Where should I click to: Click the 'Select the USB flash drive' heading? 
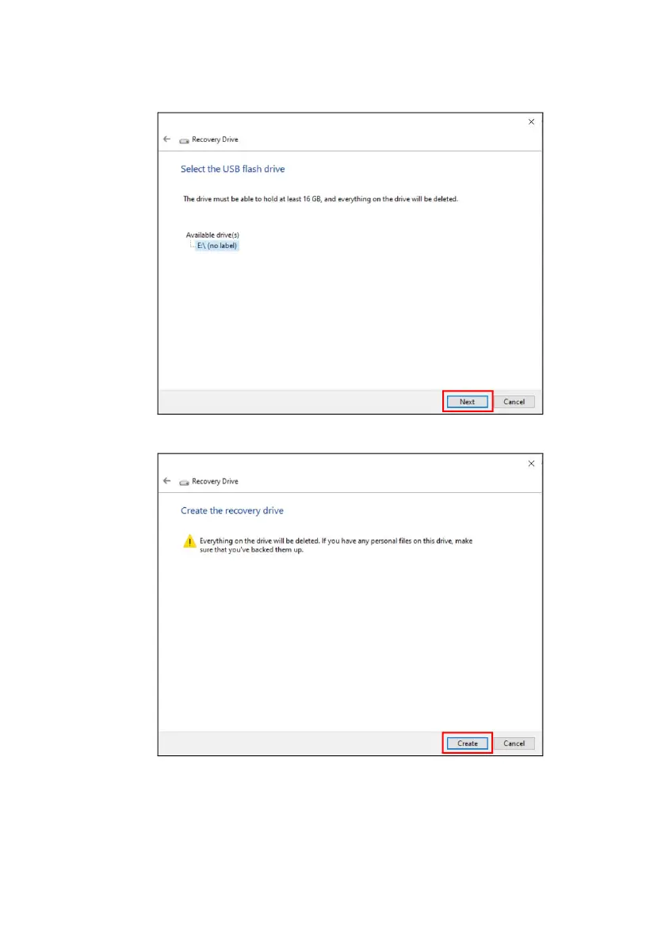tap(233, 169)
